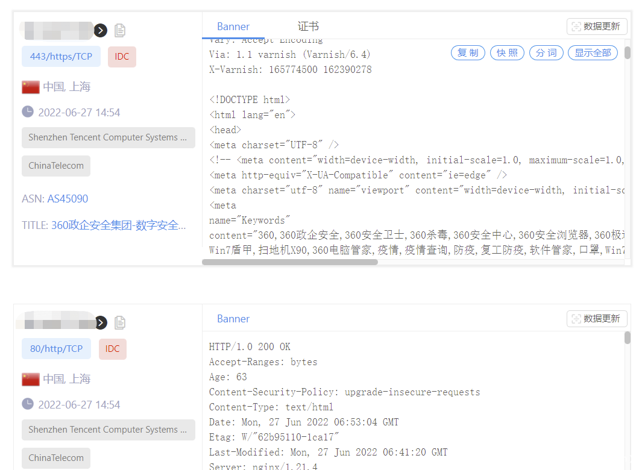Click the 复制 copy button
Viewport: 642px width, 470px height.
(468, 53)
